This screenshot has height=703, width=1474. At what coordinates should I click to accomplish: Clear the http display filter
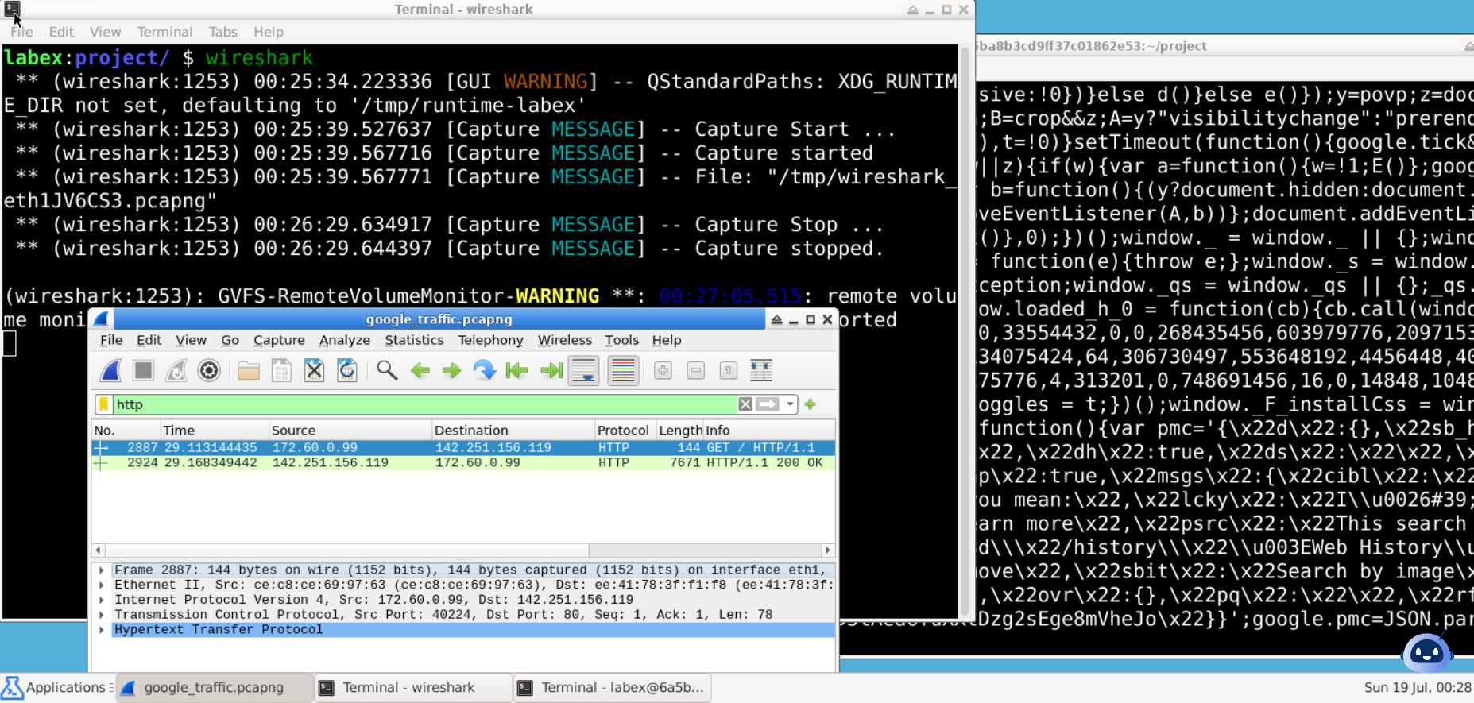pos(745,404)
